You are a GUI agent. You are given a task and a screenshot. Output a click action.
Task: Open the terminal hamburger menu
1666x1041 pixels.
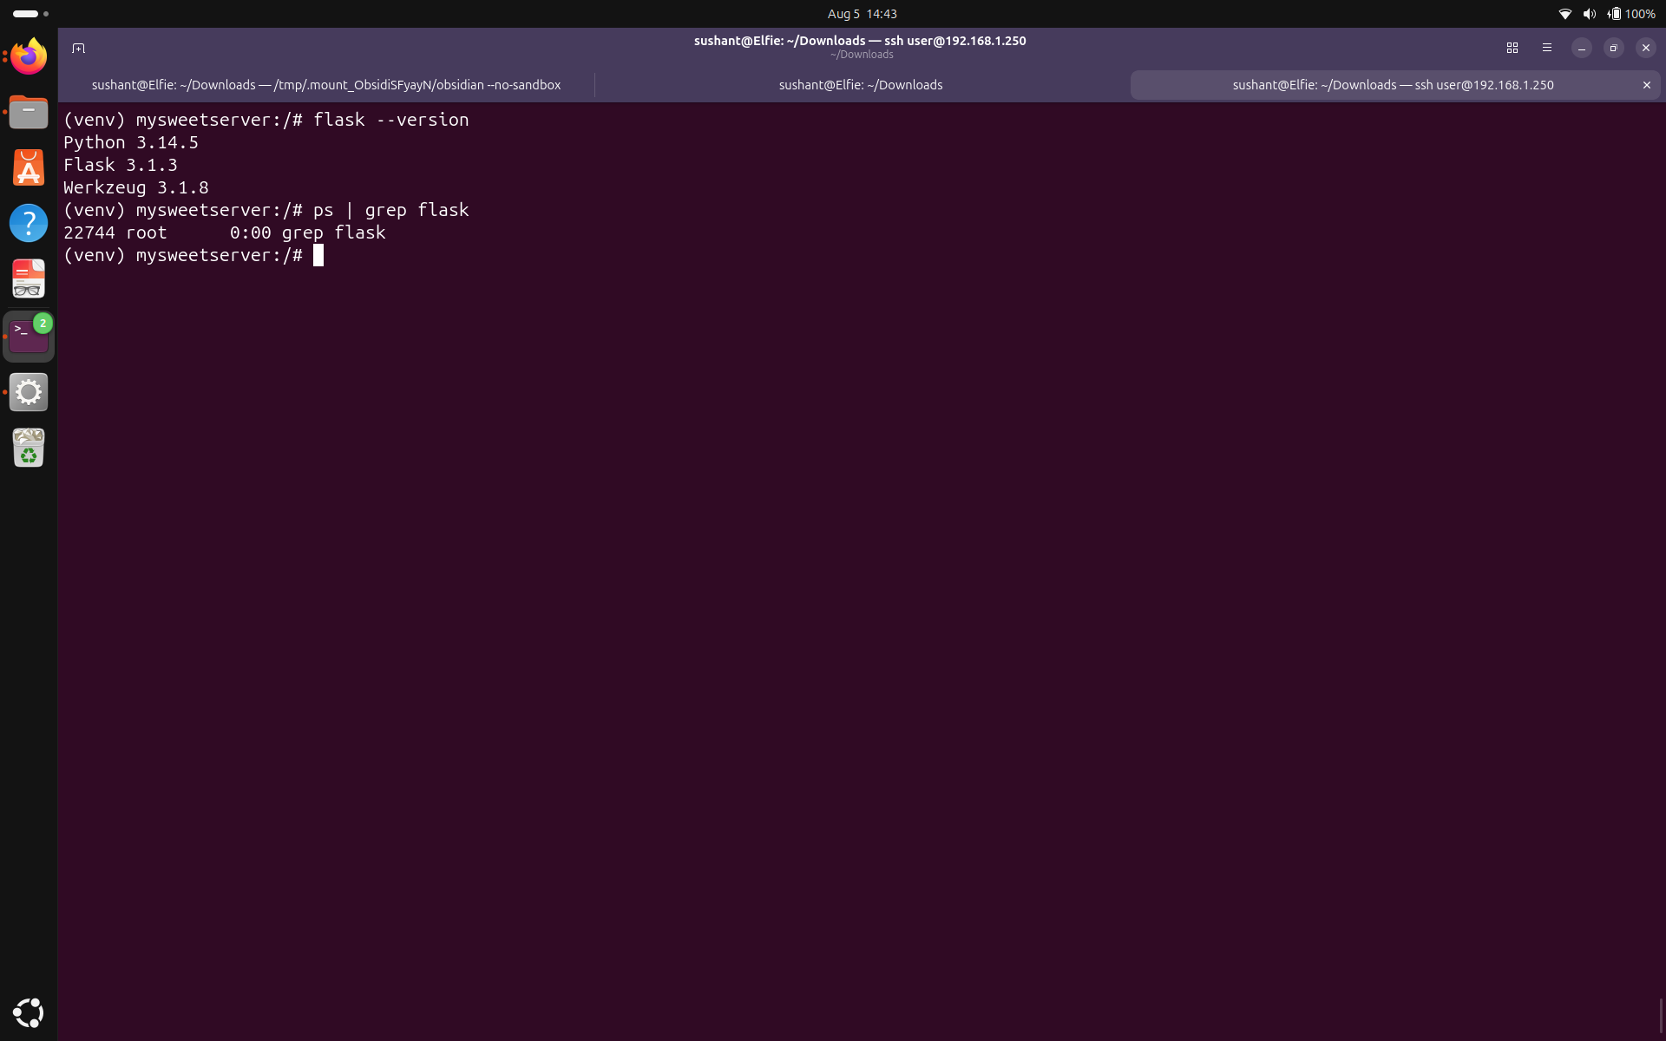tap(1546, 48)
